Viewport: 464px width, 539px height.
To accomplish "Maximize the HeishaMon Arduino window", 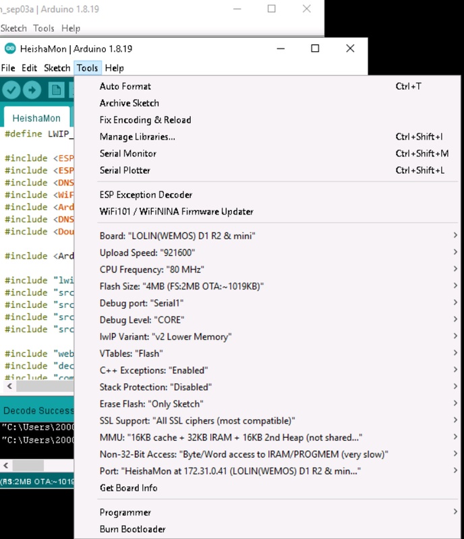I will [315, 49].
